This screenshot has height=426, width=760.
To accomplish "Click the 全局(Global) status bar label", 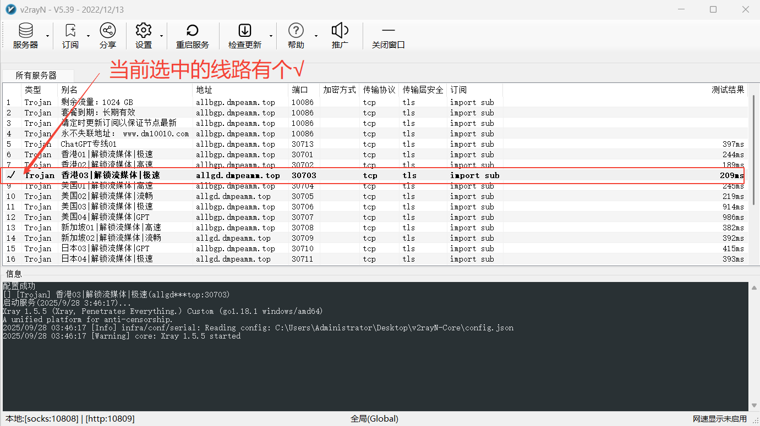I will point(374,419).
